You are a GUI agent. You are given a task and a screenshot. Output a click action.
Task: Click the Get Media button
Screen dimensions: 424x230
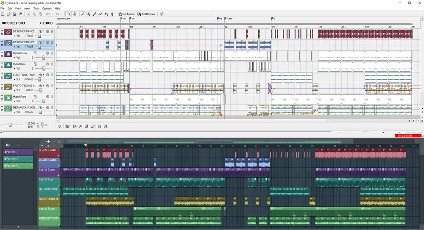[126, 14]
